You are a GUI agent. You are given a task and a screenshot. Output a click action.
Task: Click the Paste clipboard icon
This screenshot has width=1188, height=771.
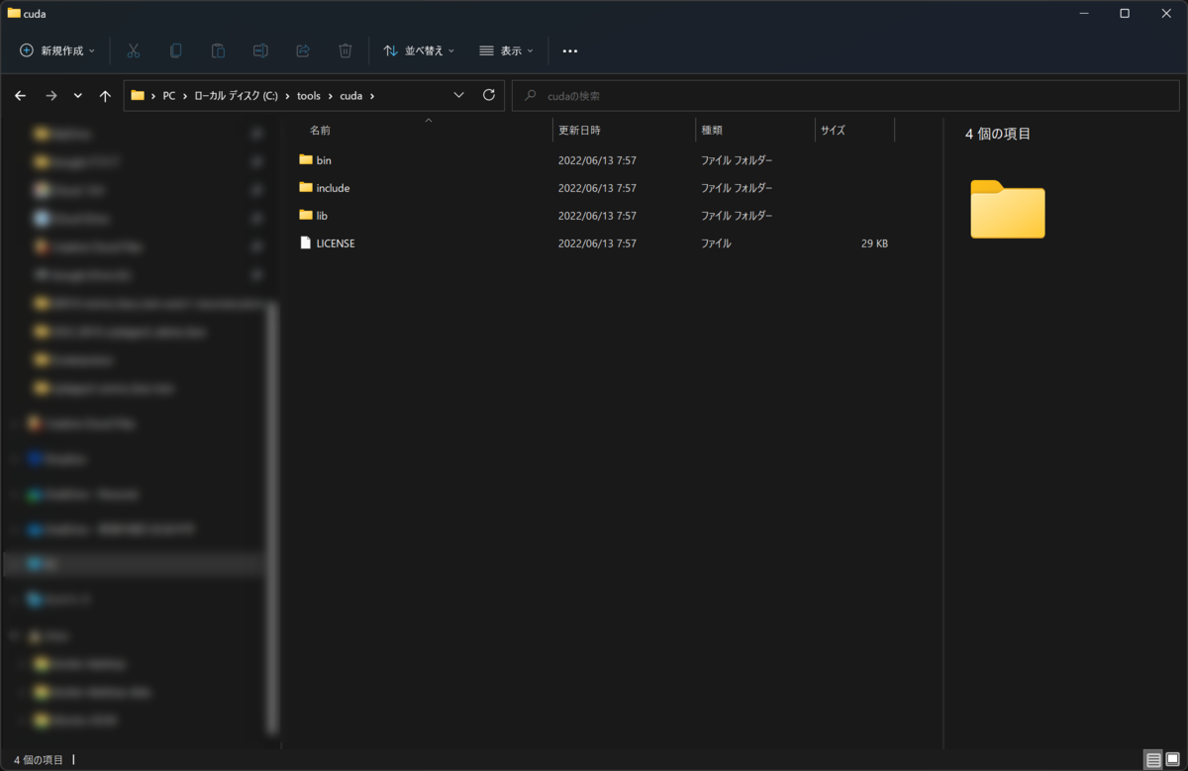tap(218, 50)
